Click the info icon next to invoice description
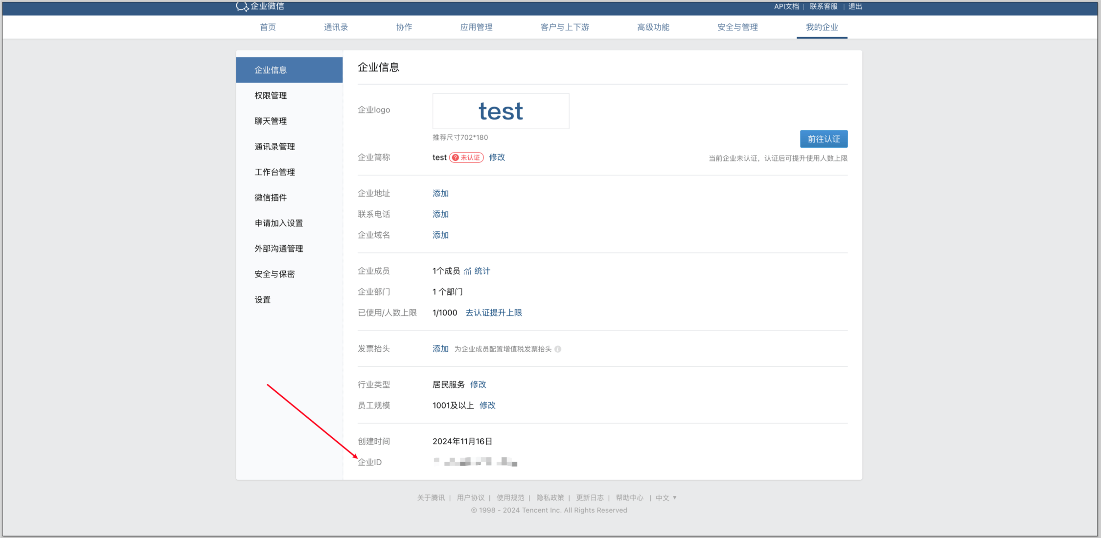The height and width of the screenshot is (538, 1101). click(558, 349)
